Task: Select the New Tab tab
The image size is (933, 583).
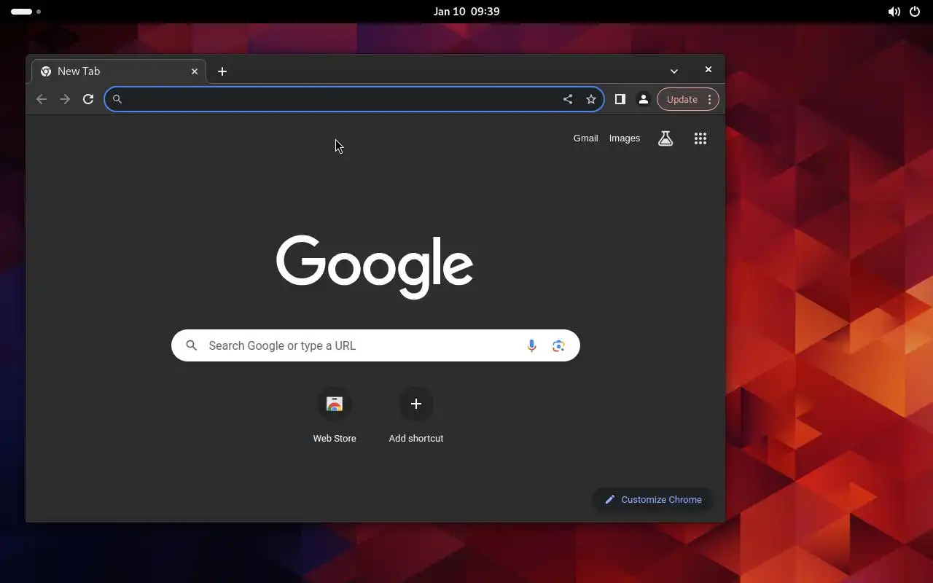Action: coord(119,71)
